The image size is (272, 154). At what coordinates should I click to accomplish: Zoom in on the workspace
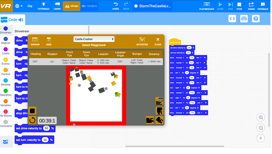tap(261, 118)
